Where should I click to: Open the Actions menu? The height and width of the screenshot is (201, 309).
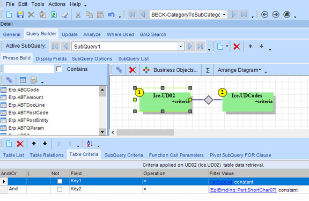(57, 4)
